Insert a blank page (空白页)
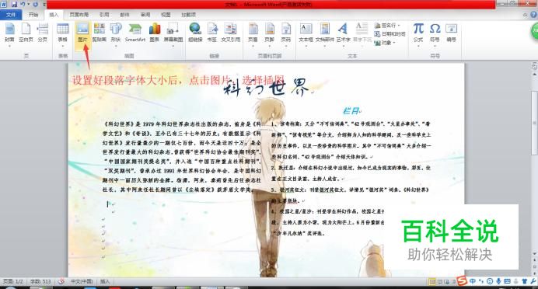 (x=26, y=33)
